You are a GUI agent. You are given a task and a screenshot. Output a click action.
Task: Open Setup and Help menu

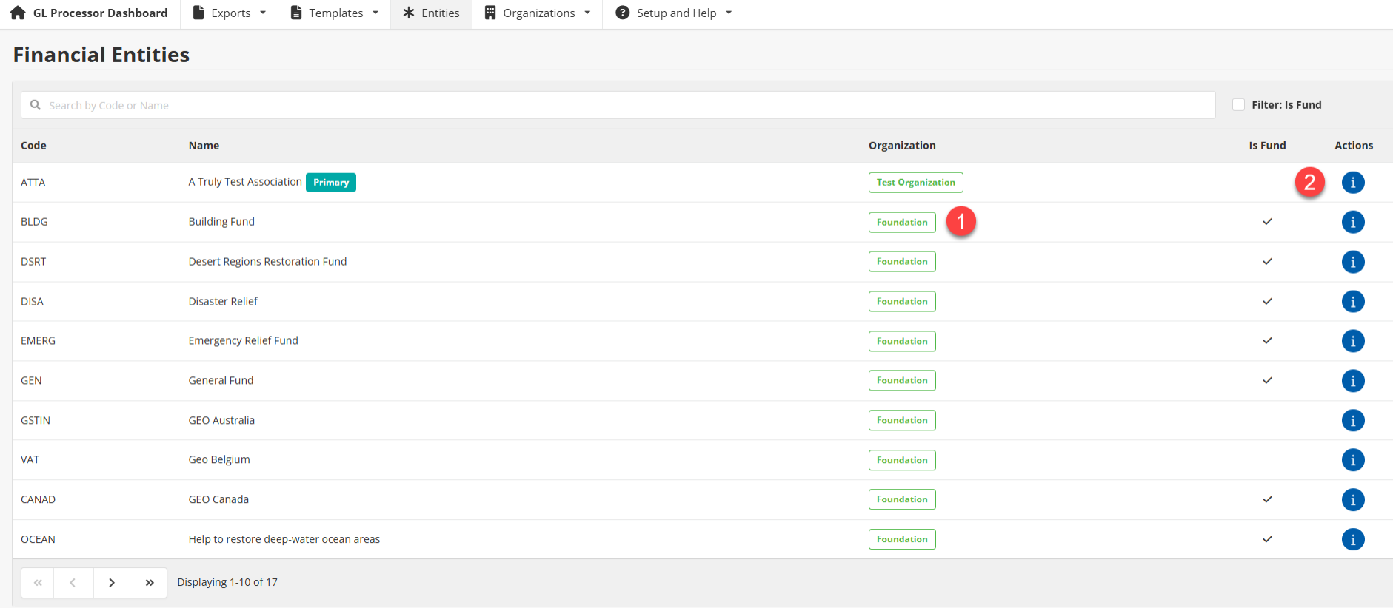click(x=674, y=13)
